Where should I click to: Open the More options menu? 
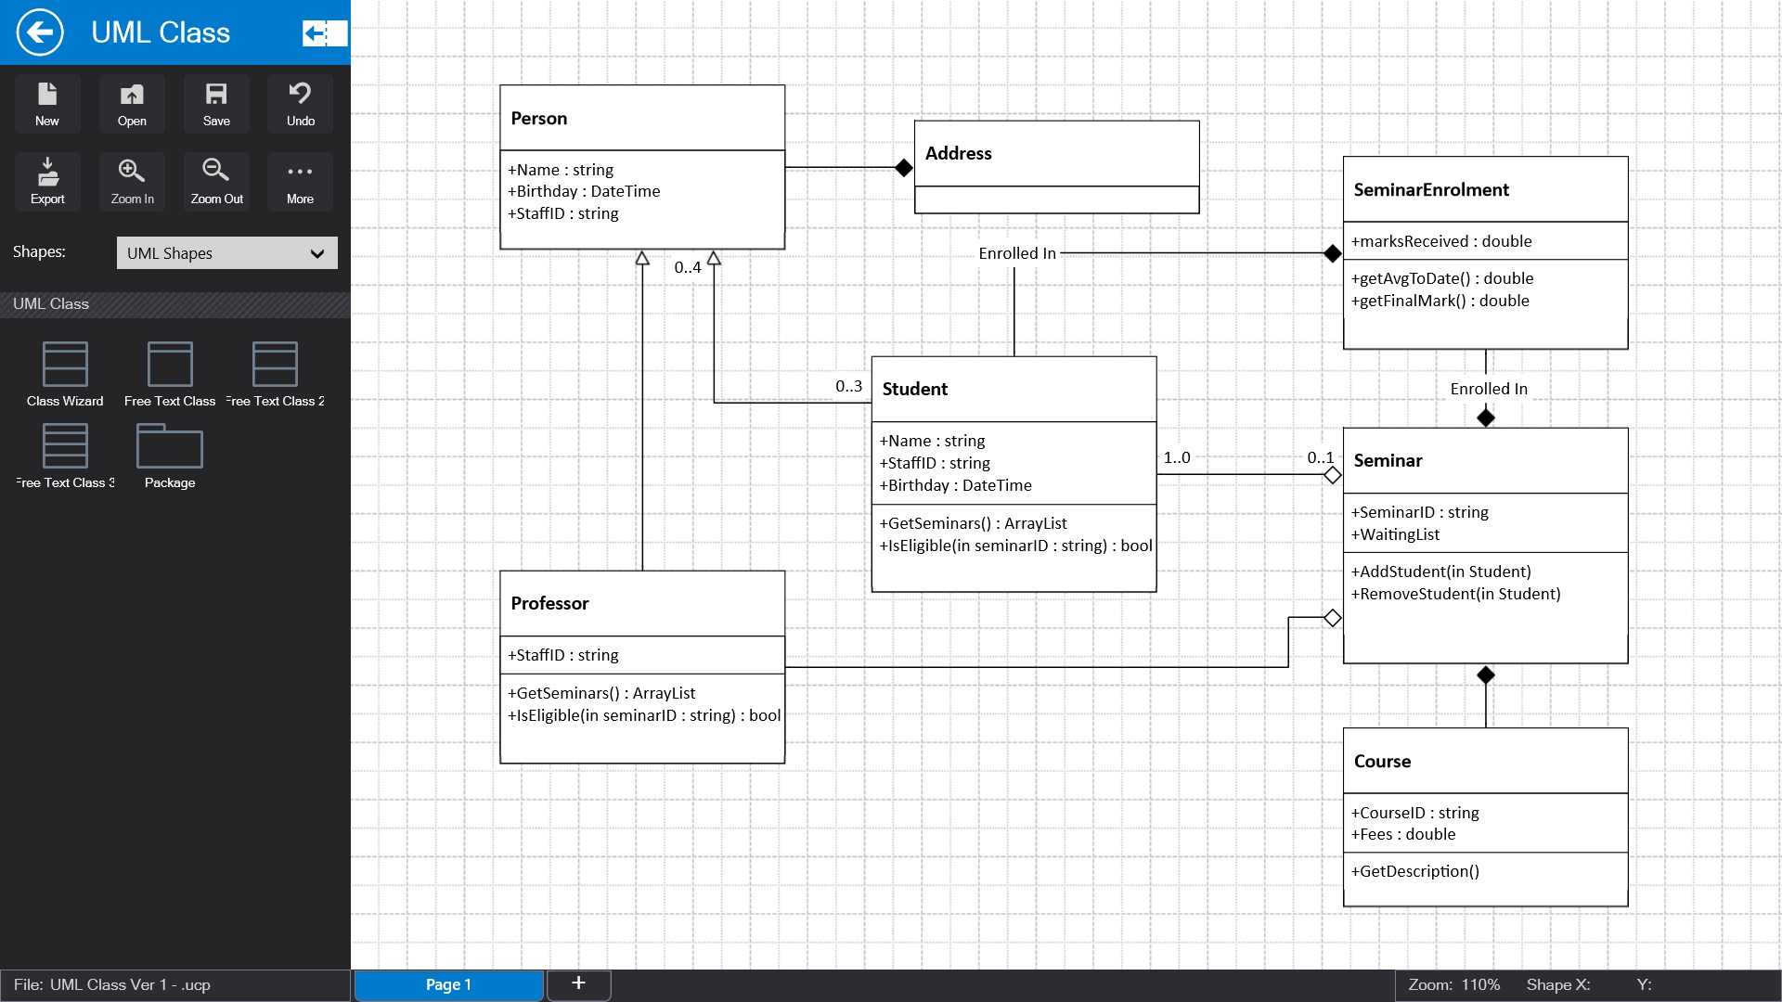click(x=300, y=181)
